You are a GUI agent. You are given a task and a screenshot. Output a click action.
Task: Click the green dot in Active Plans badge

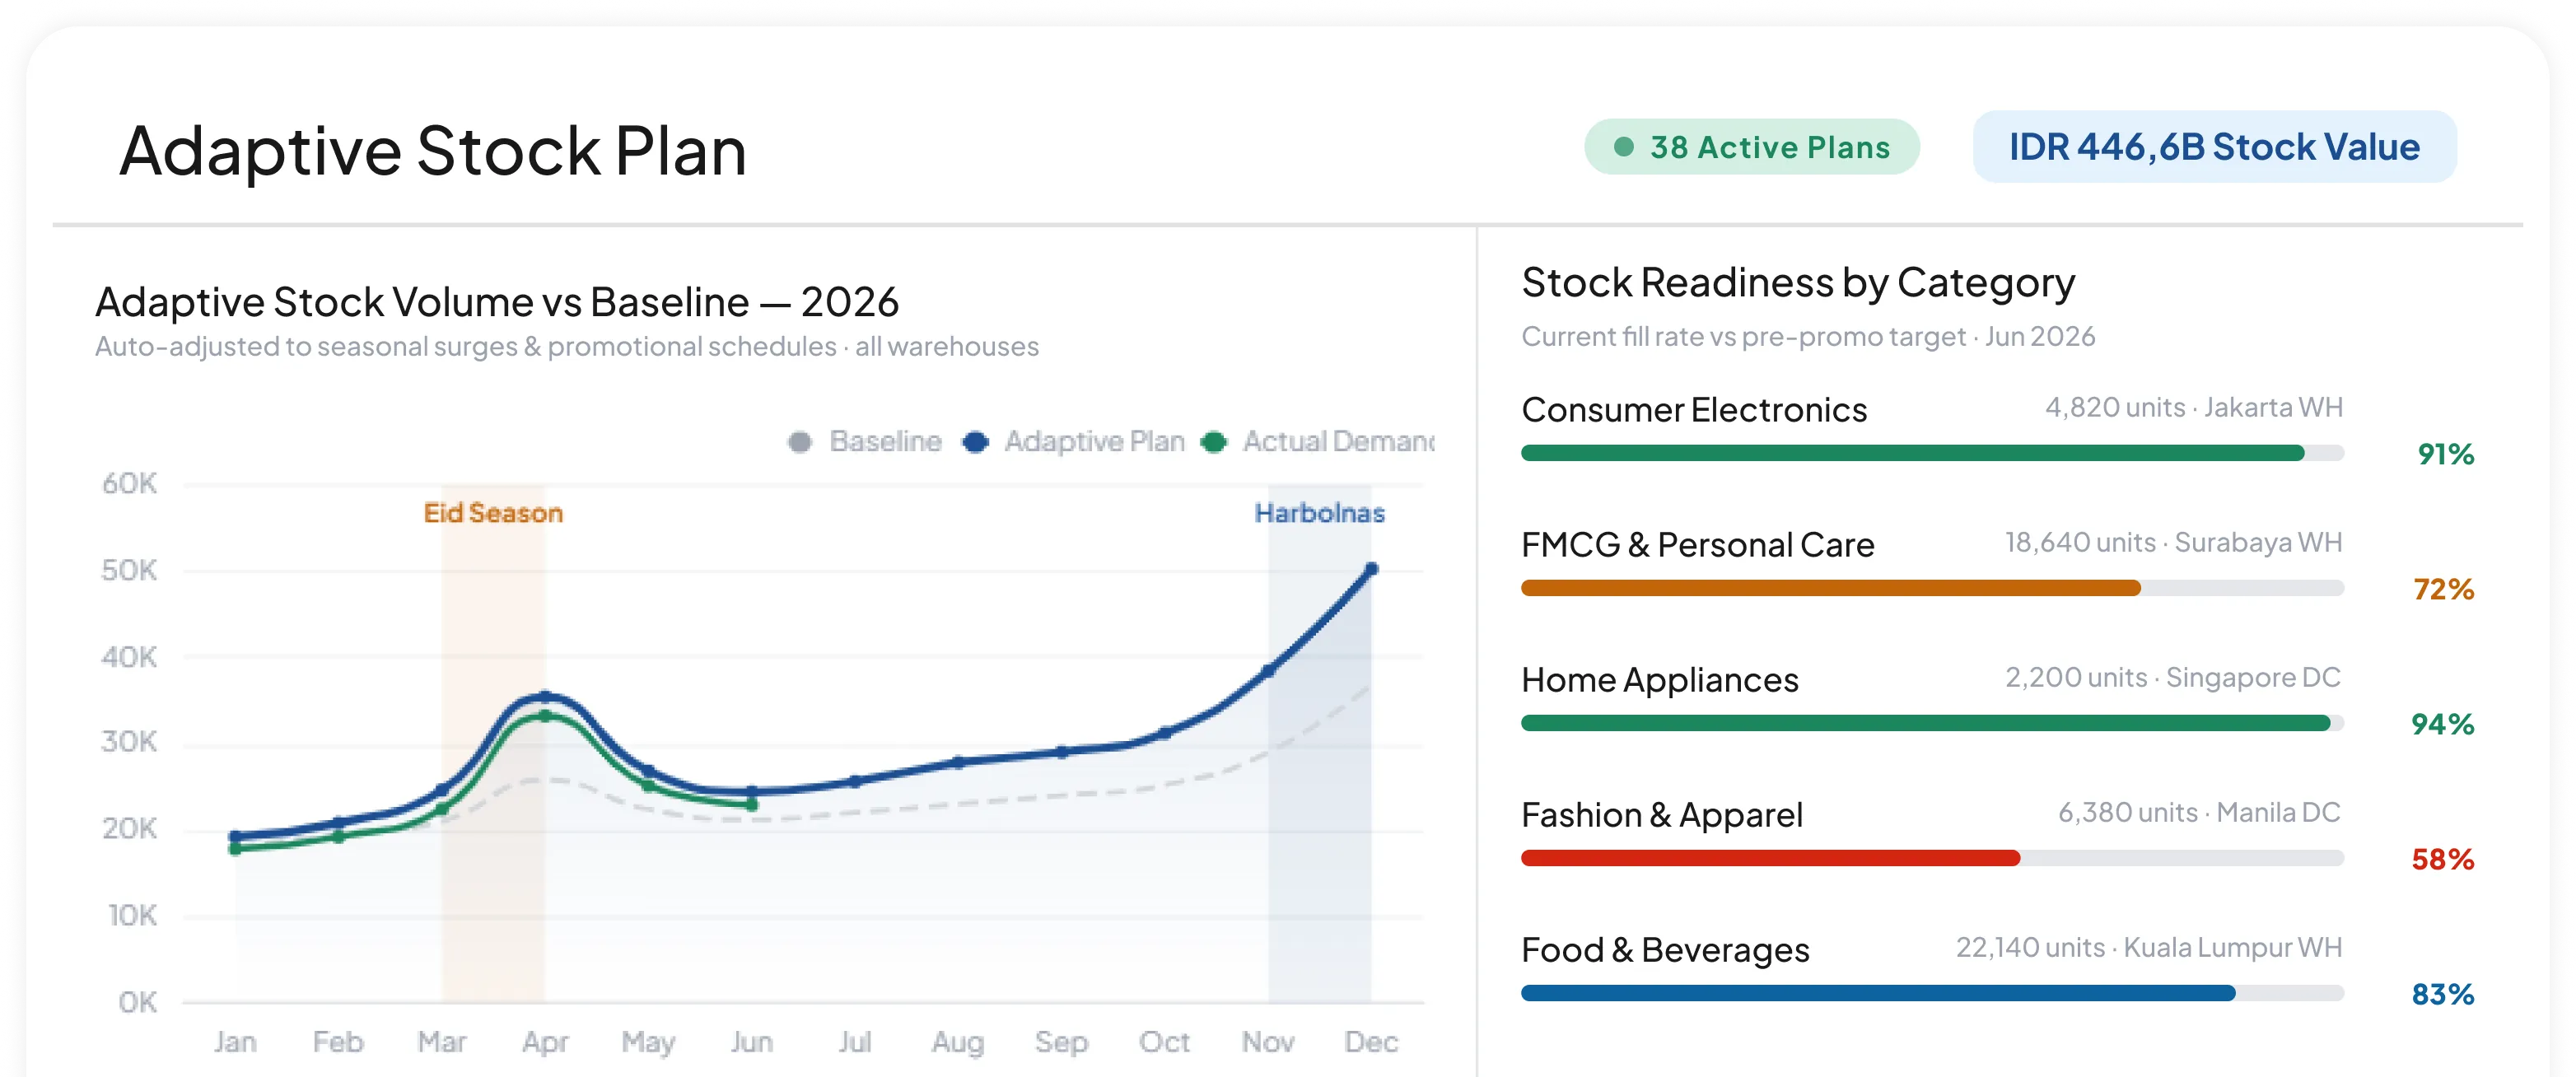tap(1624, 147)
